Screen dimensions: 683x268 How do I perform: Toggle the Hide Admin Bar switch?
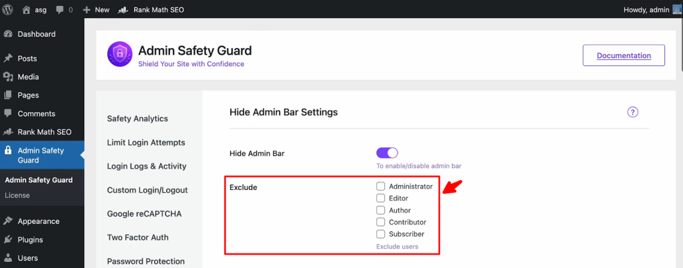[387, 153]
